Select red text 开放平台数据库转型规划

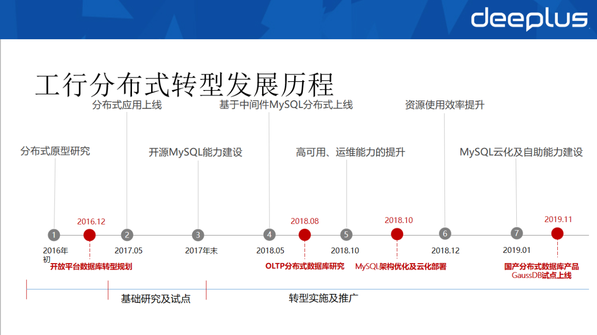pyautogui.click(x=91, y=267)
